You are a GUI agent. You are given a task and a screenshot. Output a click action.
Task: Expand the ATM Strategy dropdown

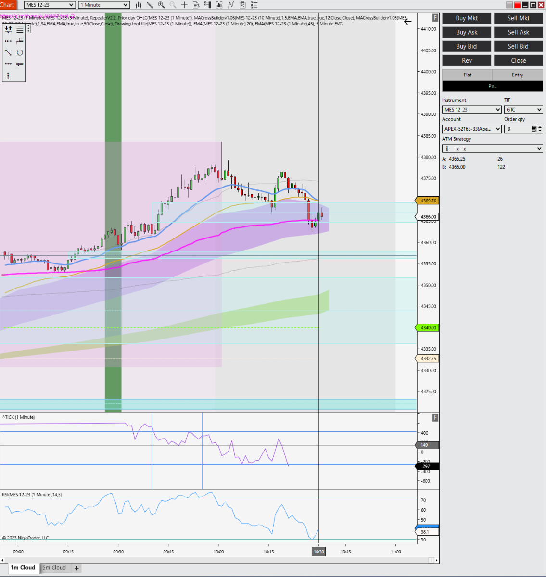tap(493, 149)
